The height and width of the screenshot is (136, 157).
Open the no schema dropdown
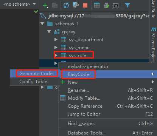20,4
